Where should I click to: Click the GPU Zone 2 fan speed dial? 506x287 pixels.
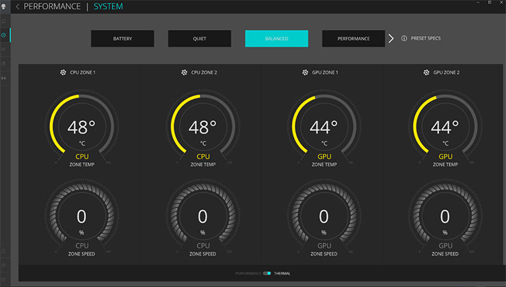click(445, 217)
